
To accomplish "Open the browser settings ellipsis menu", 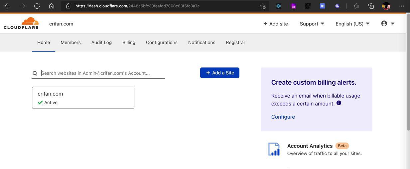I will click(402, 6).
